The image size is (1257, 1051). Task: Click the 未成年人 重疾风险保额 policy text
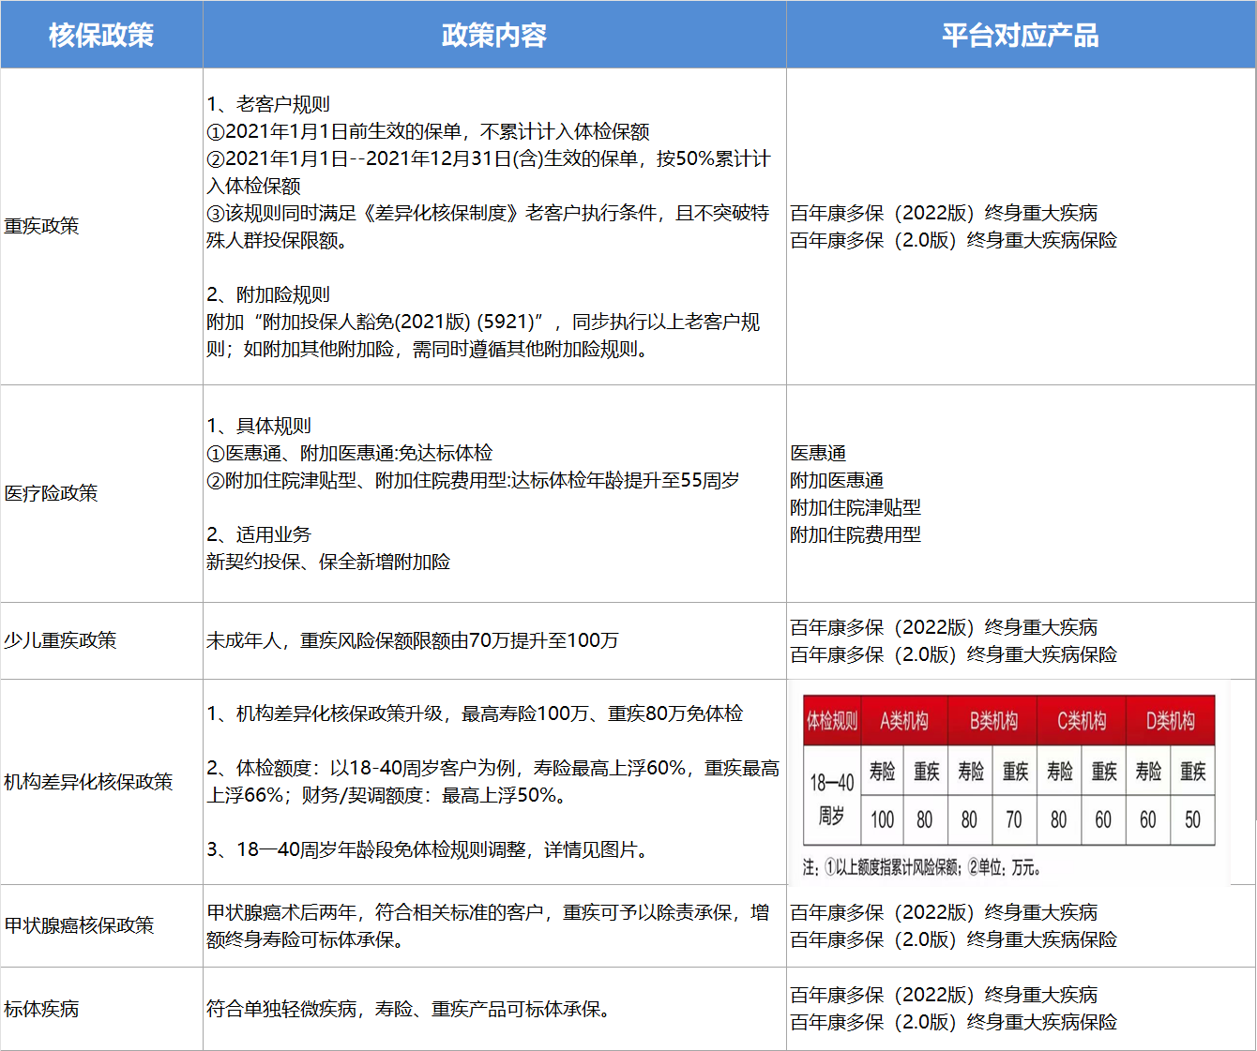point(413,640)
